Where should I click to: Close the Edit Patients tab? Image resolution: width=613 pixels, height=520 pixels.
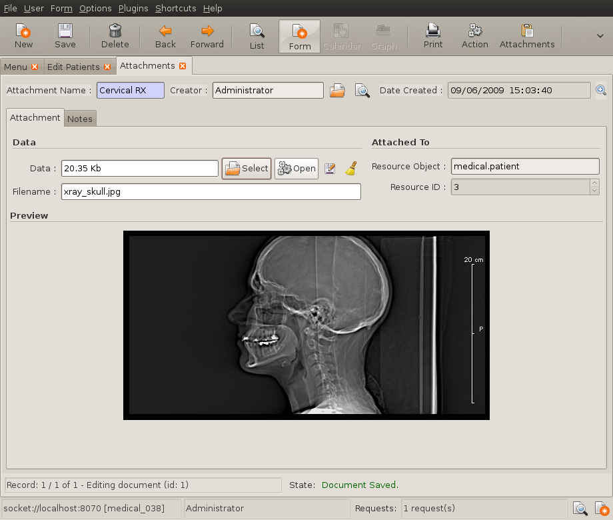pyautogui.click(x=107, y=67)
